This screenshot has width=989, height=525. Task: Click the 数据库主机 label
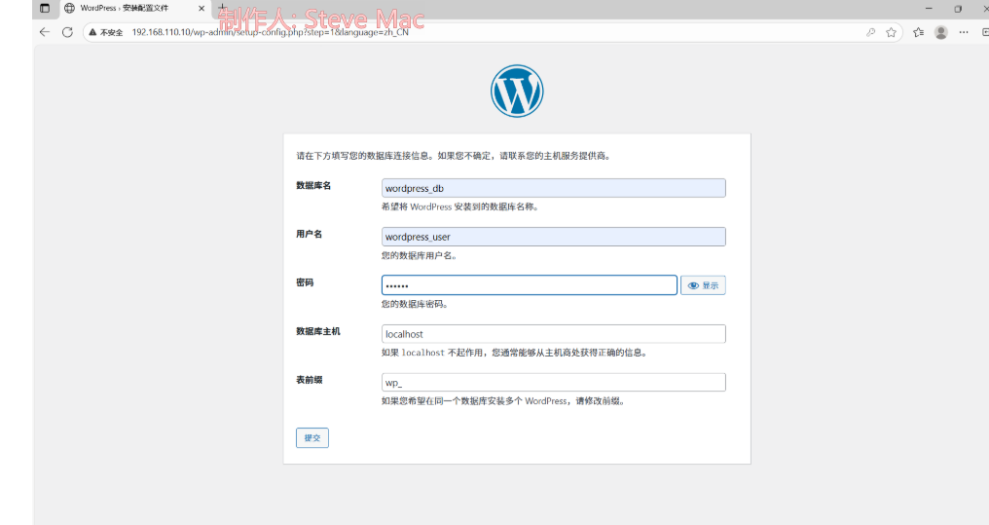[x=318, y=331]
